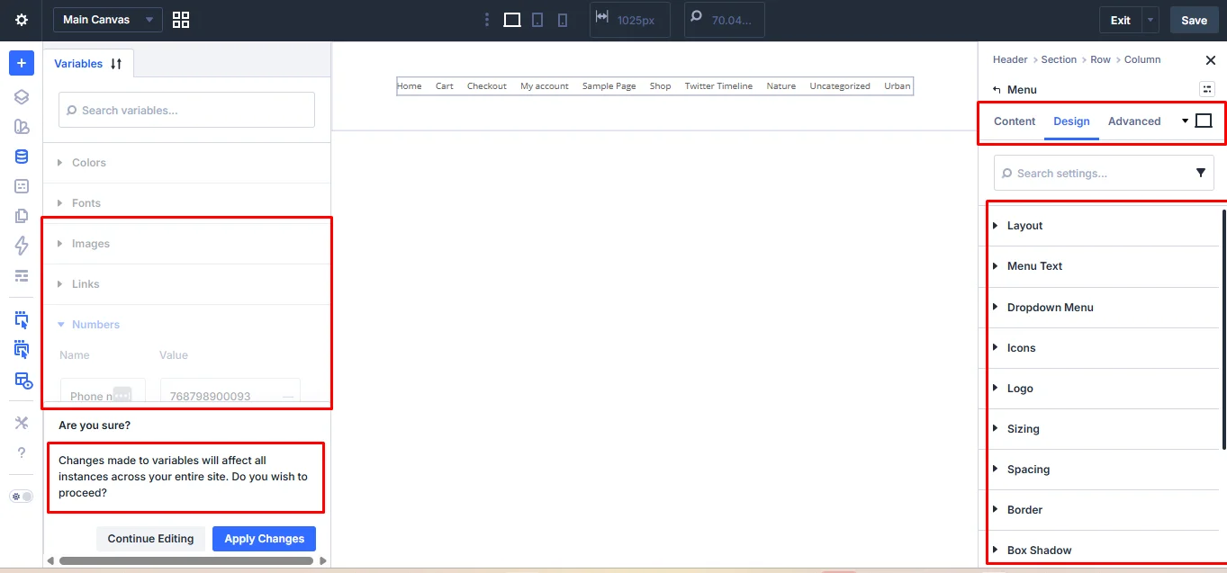Click the lightning bolt icon in sidebar
Viewport: 1227px width, 573px height.
[22, 246]
